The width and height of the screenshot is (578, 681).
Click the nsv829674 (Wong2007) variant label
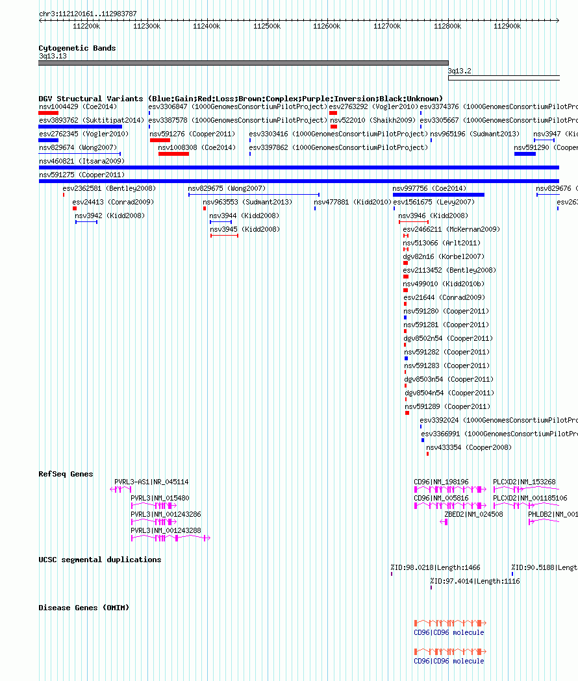click(78, 147)
